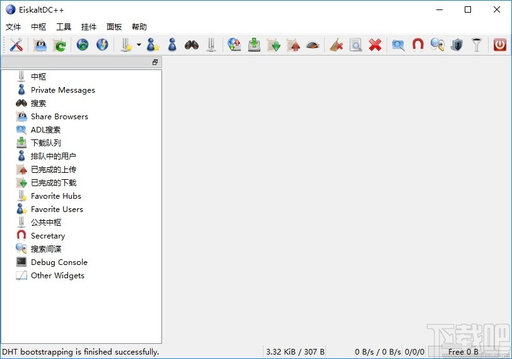Click the 0 B/s / 0 B/s speed status

(378, 352)
